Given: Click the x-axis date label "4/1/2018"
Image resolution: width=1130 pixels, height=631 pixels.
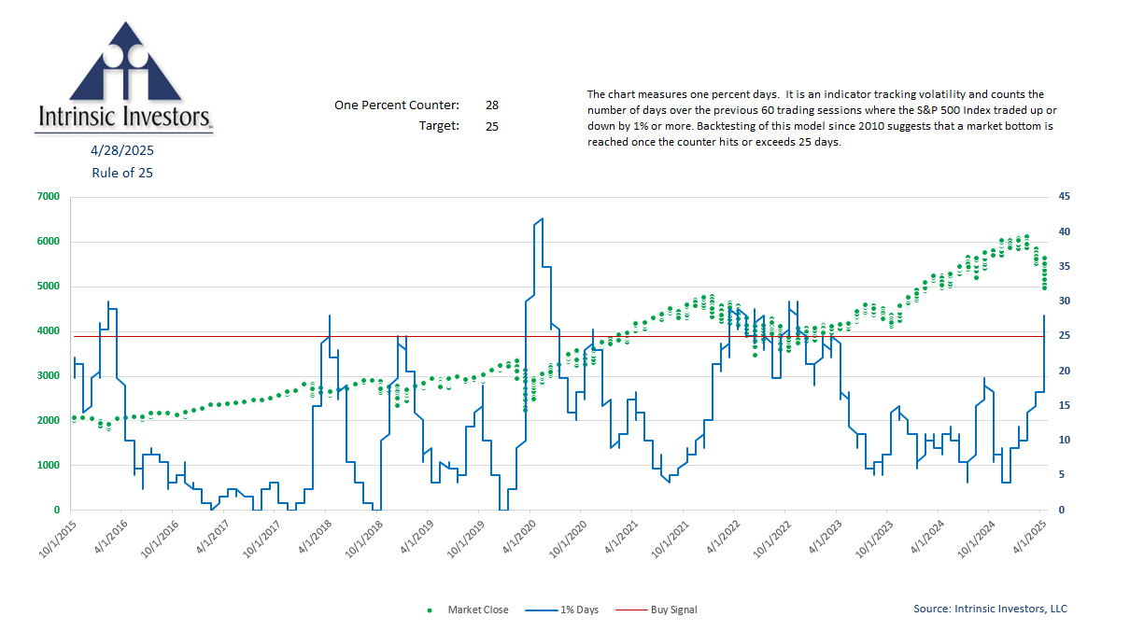Looking at the screenshot, I should coord(315,538).
